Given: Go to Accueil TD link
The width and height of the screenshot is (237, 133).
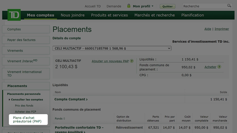Looking at the screenshot, I should (x=93, y=6).
